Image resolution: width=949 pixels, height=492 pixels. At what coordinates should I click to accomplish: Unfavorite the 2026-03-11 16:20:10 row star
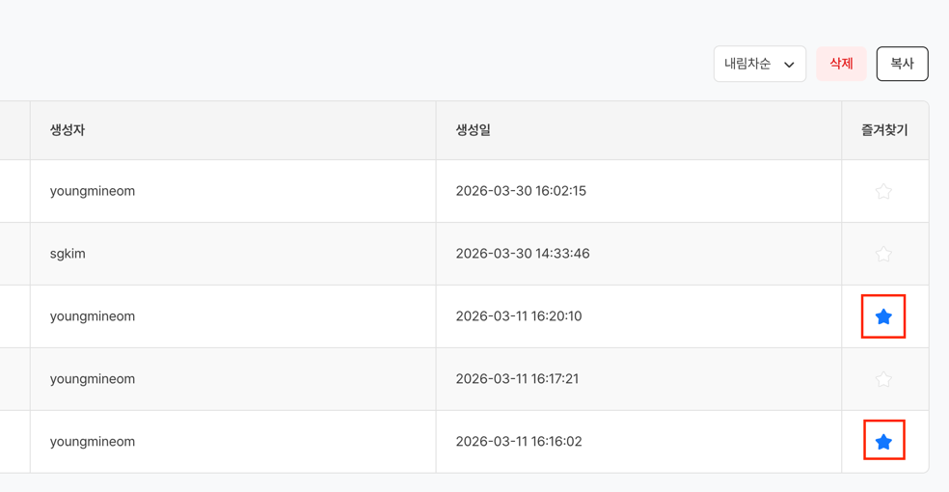[x=883, y=316]
